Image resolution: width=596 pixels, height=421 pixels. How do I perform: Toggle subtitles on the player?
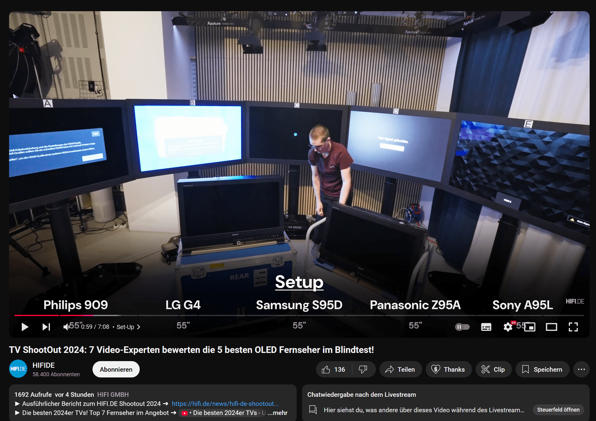pyautogui.click(x=486, y=327)
